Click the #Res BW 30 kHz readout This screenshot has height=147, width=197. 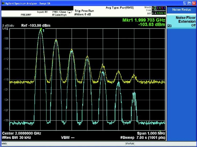(17, 138)
